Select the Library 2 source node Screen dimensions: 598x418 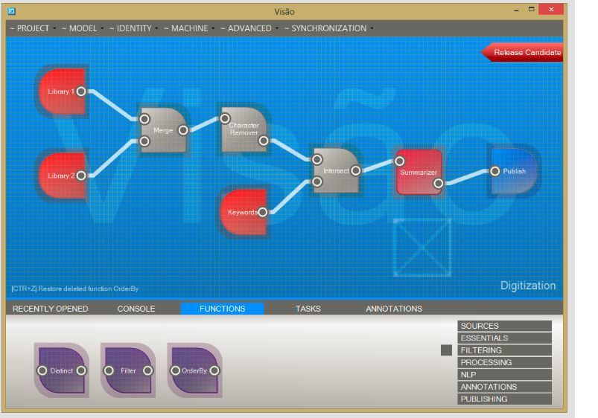60,176
